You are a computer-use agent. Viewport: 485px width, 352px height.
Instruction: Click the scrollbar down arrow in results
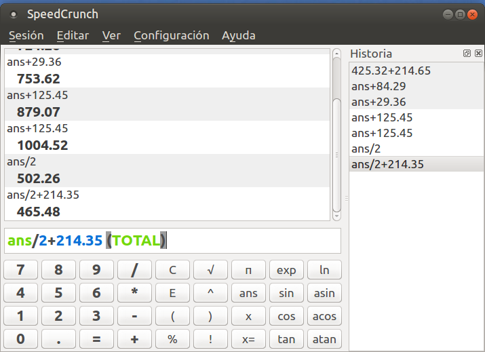336,216
